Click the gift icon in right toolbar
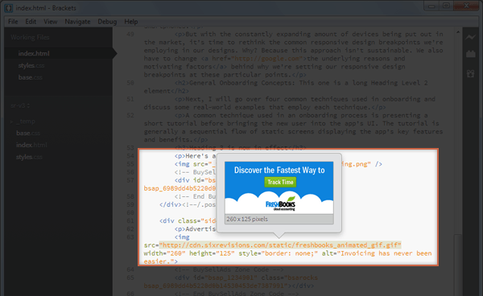Viewport: 483px width, 296px height. tap(470, 73)
